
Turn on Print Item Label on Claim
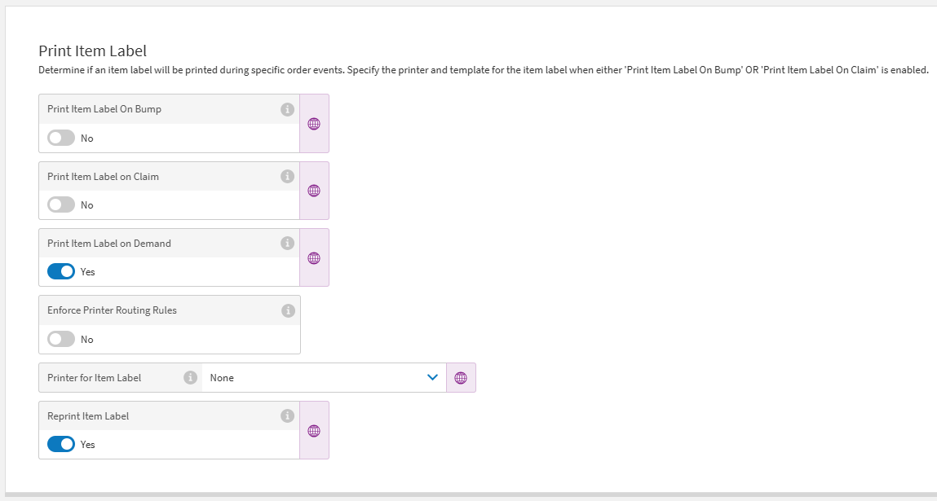coord(60,204)
